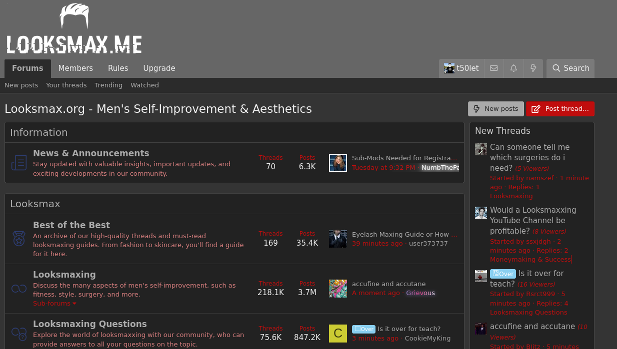Open the Looksmax category heading
The width and height of the screenshot is (617, 349).
[35, 204]
